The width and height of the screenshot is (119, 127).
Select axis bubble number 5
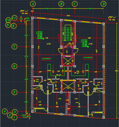click(14, 92)
